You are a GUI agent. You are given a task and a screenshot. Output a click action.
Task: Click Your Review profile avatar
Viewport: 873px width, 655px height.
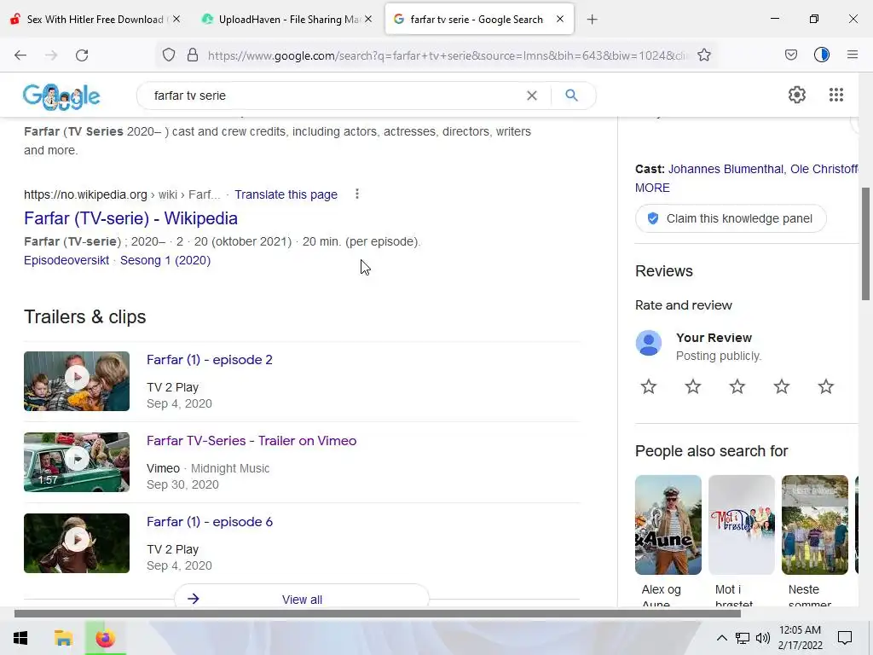649,343
